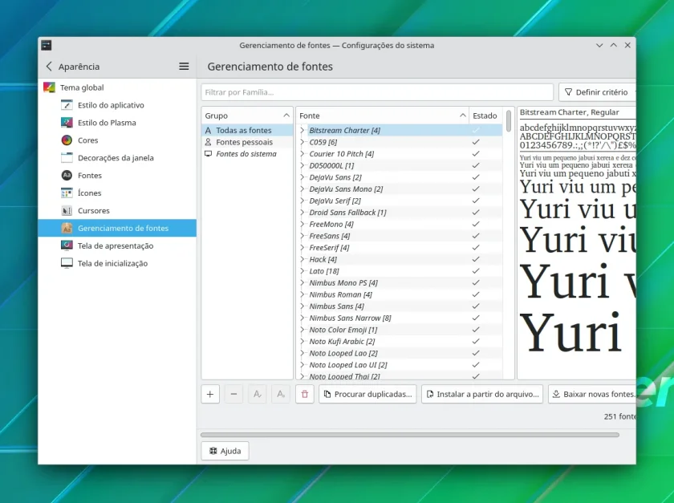Screen dimensions: 674x503
Task: Open Decorações da janela icon
Action: click(67, 158)
